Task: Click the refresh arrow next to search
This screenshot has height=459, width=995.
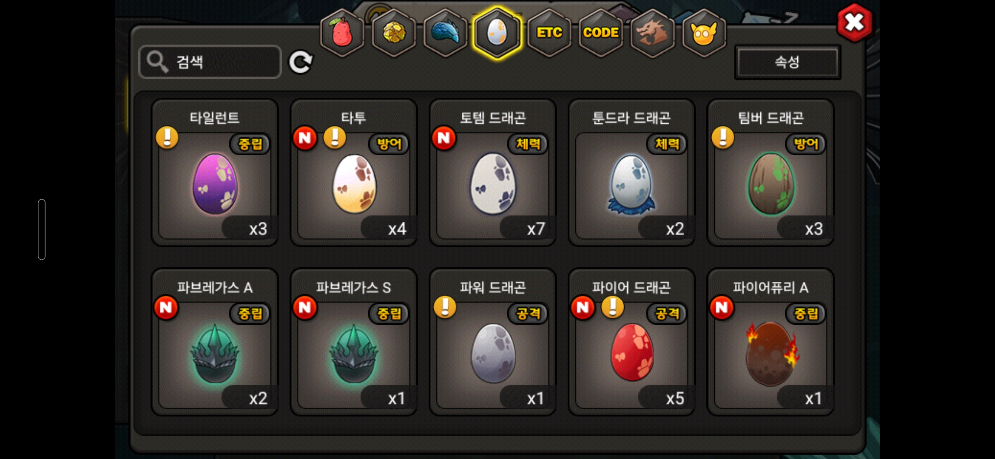Action: [x=301, y=62]
